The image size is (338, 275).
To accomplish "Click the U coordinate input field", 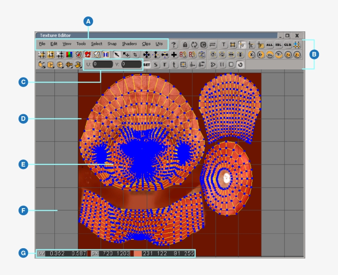I will 102,64.
